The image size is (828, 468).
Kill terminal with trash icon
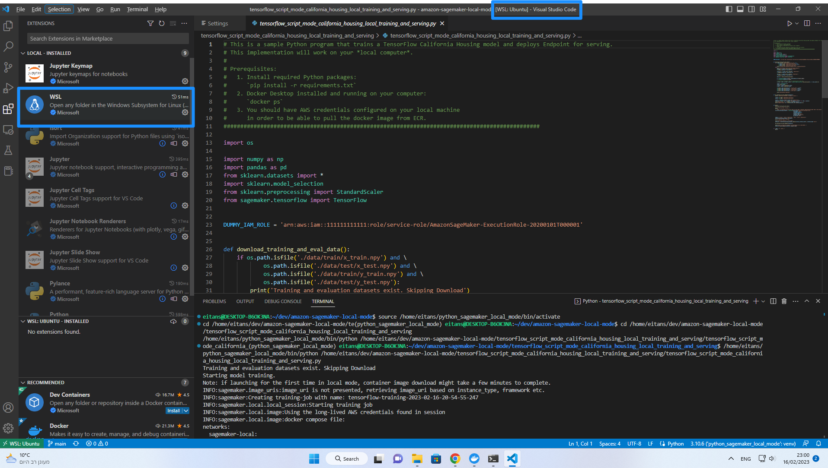pyautogui.click(x=784, y=301)
